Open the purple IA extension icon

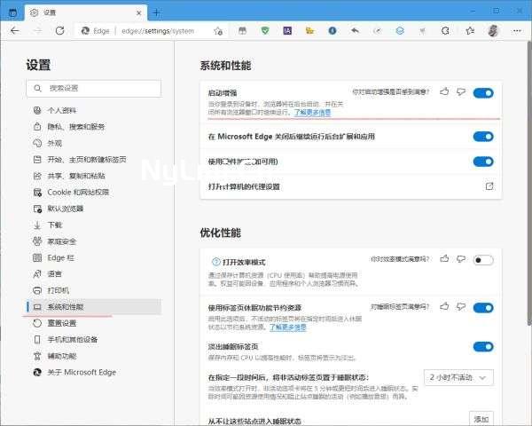click(x=287, y=31)
